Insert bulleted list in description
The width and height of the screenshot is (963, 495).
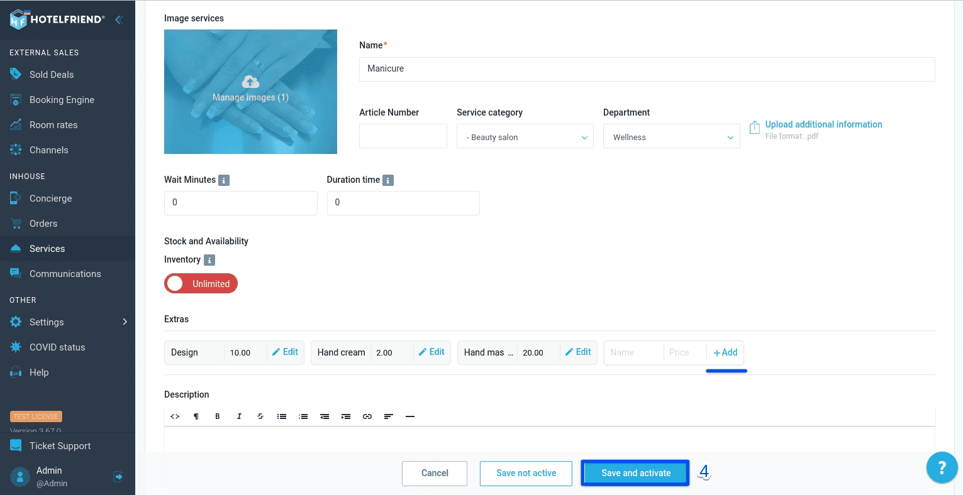tap(282, 416)
